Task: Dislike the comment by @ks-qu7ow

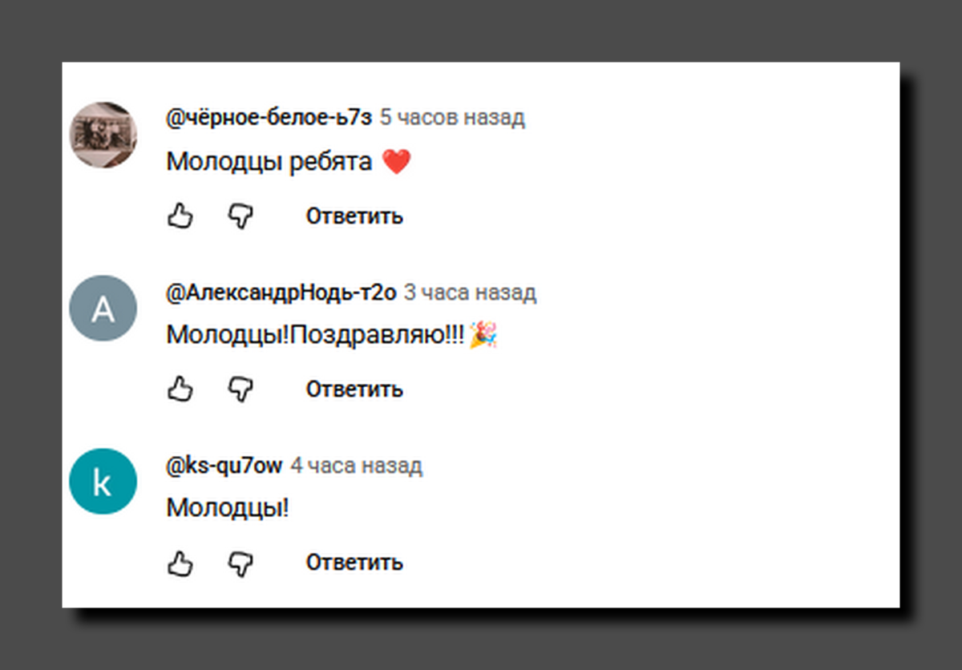Action: [240, 563]
